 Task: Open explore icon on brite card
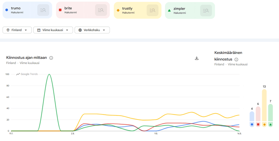101,10
